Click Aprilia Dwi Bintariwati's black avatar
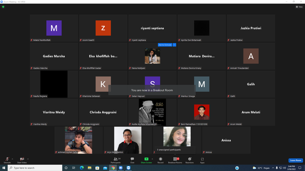 (202, 28)
